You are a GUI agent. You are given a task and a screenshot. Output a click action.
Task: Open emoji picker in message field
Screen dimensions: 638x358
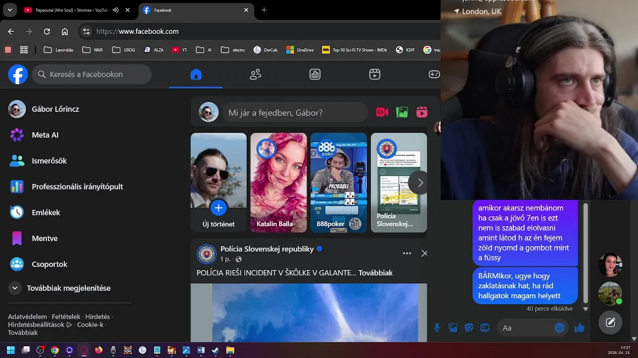pyautogui.click(x=560, y=328)
